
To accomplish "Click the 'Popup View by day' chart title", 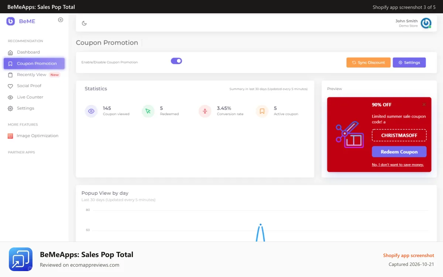I will point(105,193).
